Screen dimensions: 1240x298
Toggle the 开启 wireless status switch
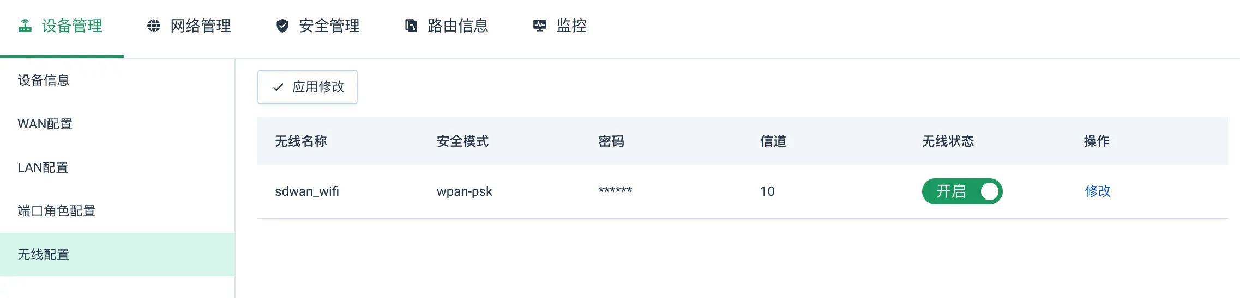[x=962, y=191]
